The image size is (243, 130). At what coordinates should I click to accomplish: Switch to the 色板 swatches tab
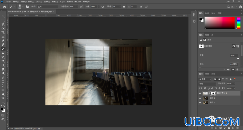[207, 13]
